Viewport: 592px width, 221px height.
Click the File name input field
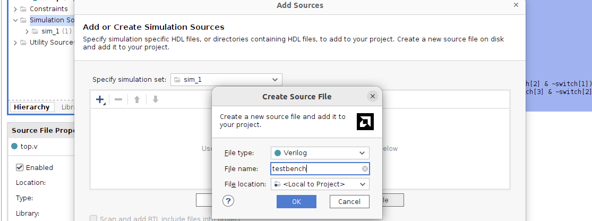click(316, 169)
